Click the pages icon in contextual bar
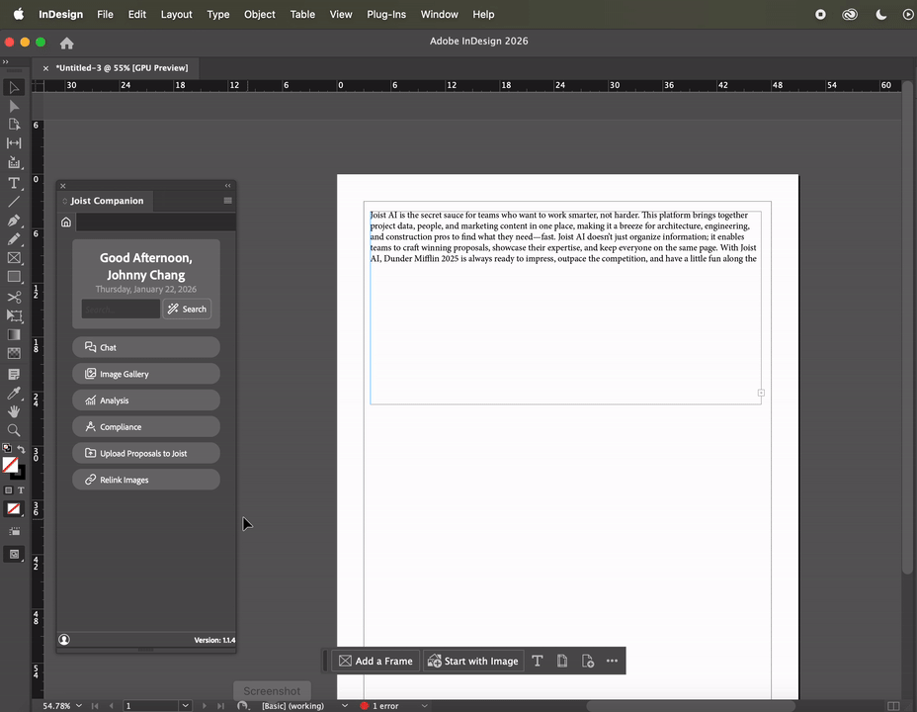The image size is (917, 712). pos(562,661)
